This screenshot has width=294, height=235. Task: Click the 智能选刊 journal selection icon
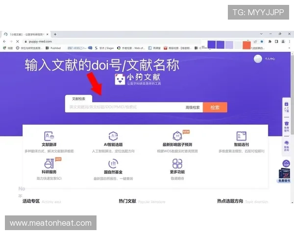point(241,136)
